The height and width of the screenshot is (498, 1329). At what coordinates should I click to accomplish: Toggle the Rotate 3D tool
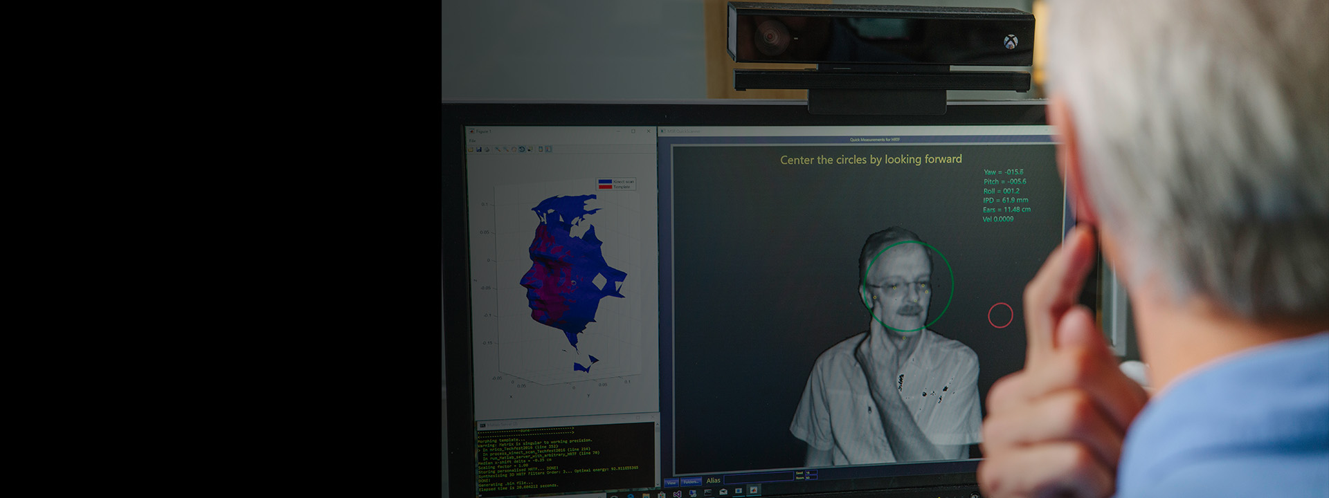(522, 149)
